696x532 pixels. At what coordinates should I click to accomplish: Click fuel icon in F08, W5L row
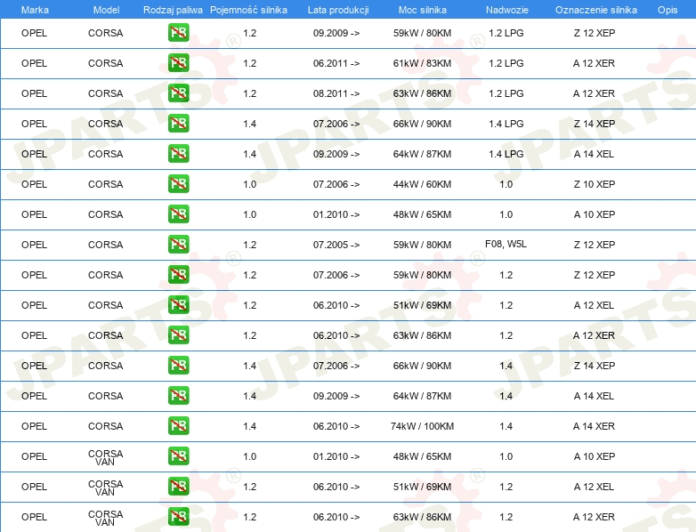click(x=178, y=245)
